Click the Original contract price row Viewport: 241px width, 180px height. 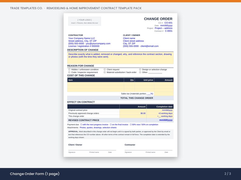120,110
